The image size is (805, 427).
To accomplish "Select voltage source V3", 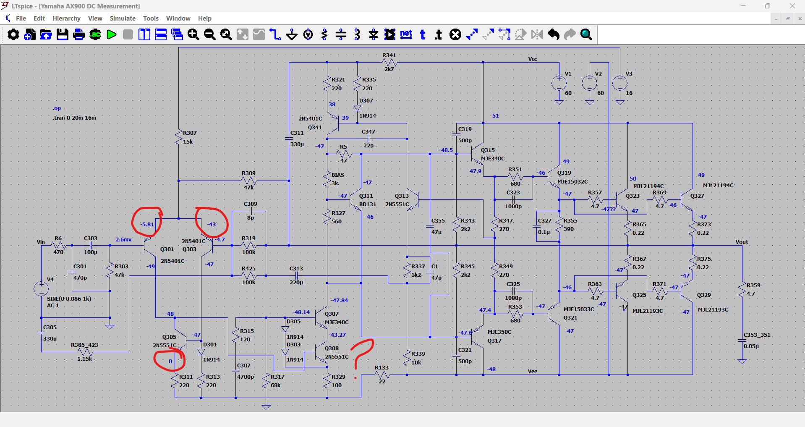I will [x=620, y=83].
